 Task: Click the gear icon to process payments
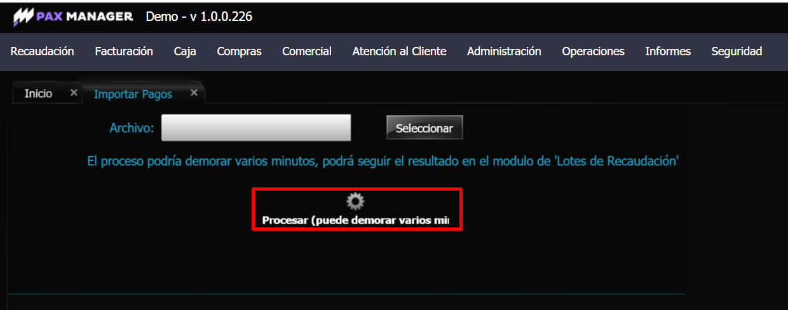point(355,201)
